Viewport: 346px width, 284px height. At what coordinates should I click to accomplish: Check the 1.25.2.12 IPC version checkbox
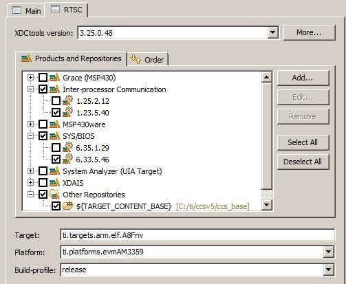56,101
